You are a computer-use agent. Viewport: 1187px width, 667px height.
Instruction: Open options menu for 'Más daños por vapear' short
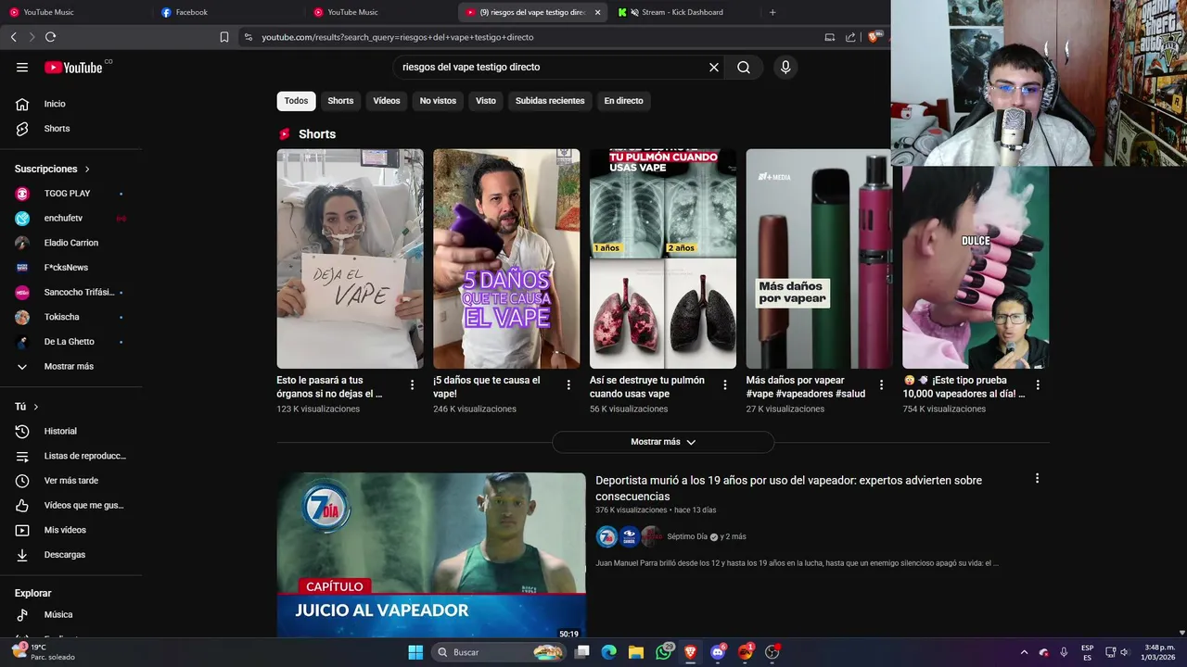click(881, 384)
